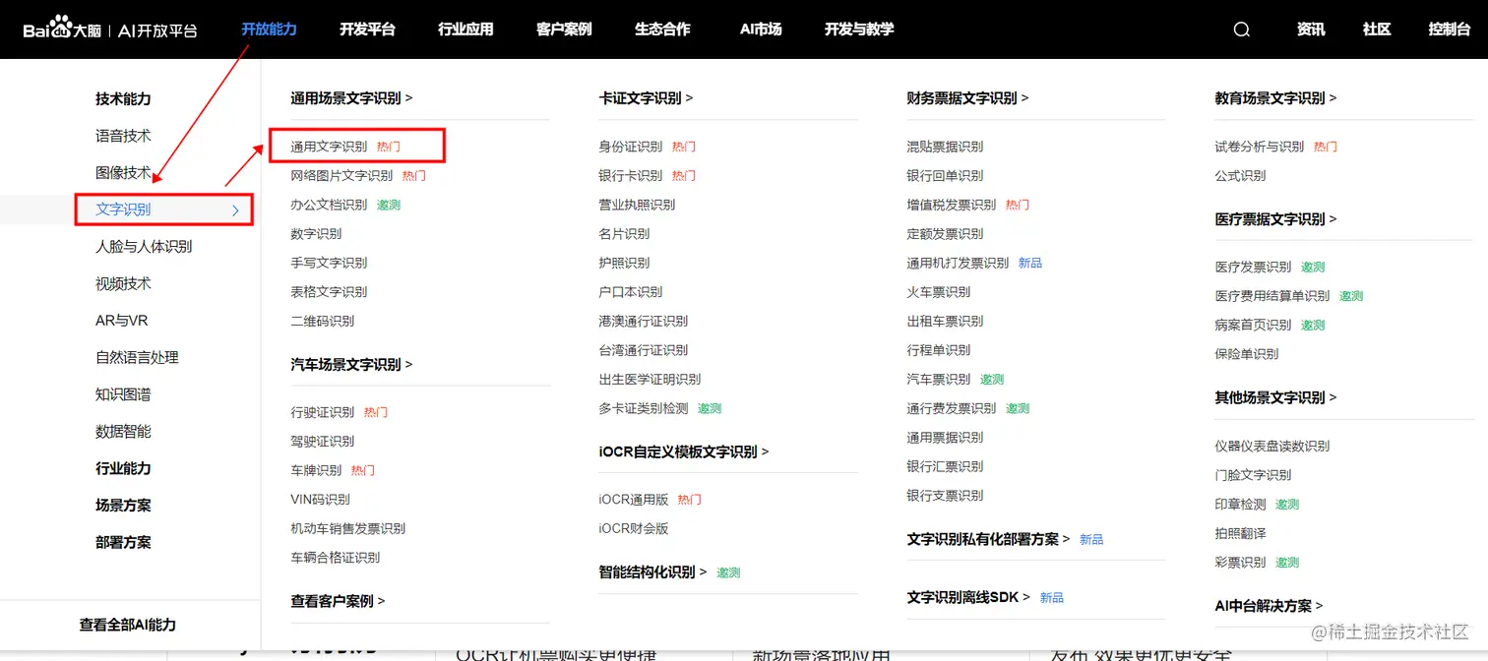1488x661 pixels.
Task: Select 人脸与人体识别 in the sidebar
Action: 144,247
